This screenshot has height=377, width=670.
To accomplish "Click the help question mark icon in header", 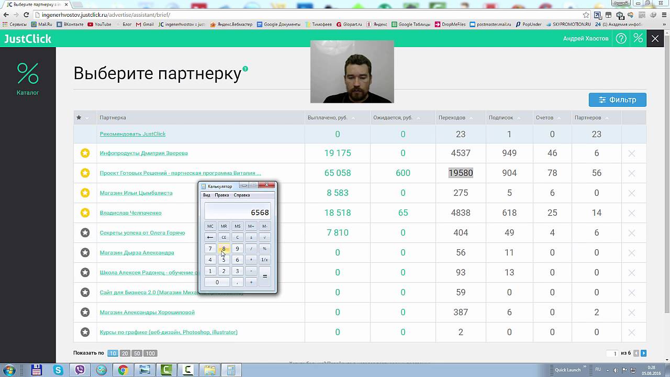I will tap(621, 38).
